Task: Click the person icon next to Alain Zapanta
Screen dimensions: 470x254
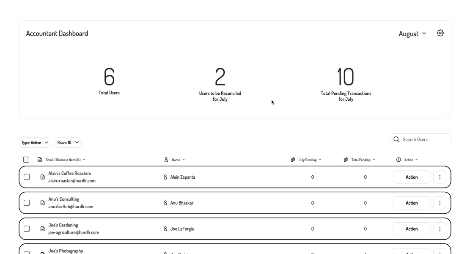Action: point(165,177)
